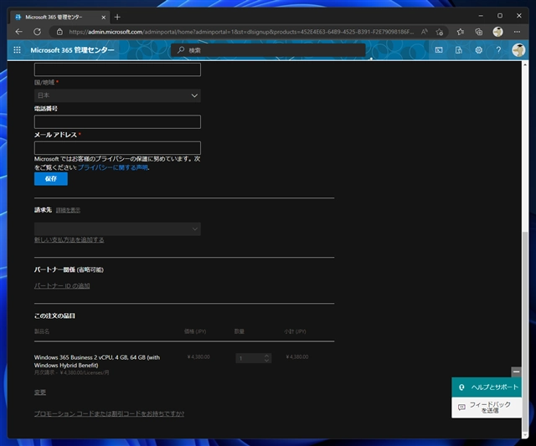
Task: Click the 詳細を表示 link next to 請求先
Action: (68, 210)
